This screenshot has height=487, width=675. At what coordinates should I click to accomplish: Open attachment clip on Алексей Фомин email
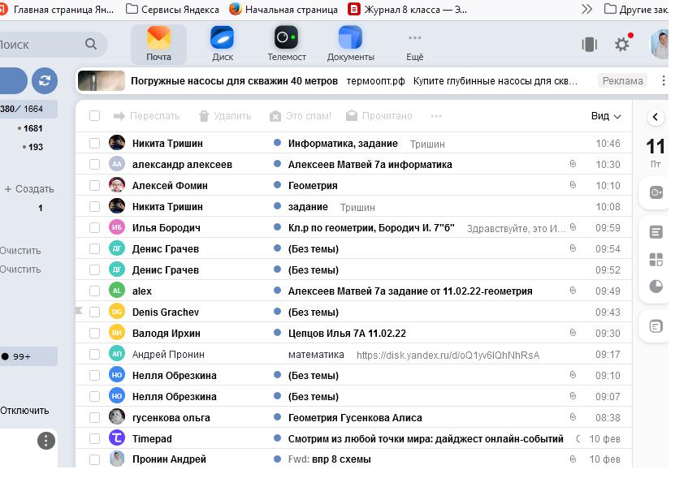pyautogui.click(x=573, y=185)
